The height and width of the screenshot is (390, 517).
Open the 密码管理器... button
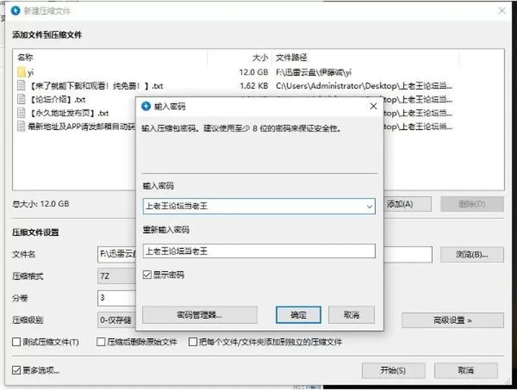click(x=199, y=315)
